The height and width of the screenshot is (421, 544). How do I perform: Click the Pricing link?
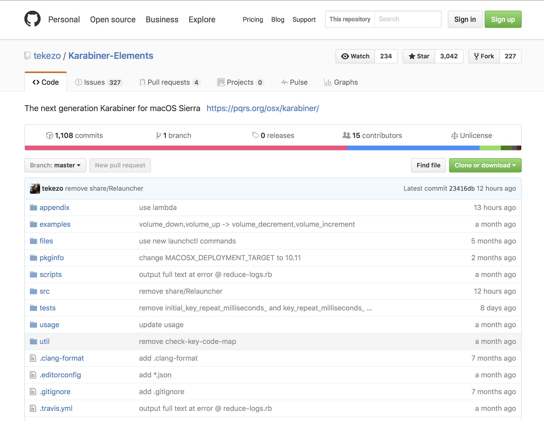click(253, 20)
